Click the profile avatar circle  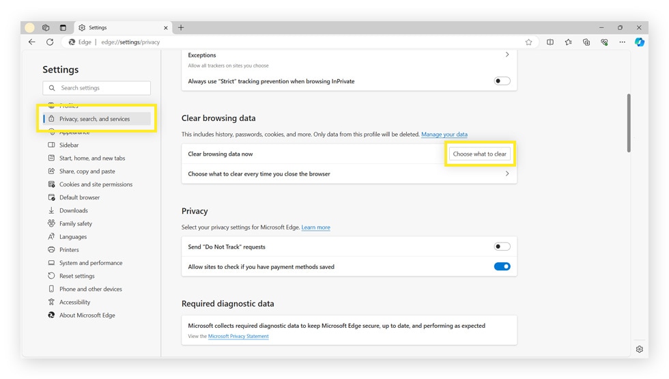tap(29, 27)
